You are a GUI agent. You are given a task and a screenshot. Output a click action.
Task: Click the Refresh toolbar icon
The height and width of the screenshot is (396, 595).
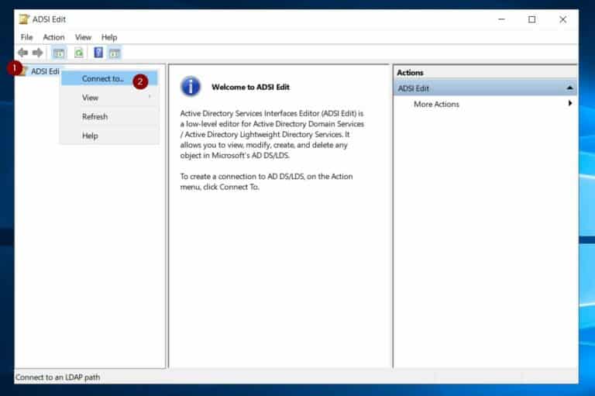[x=79, y=53]
